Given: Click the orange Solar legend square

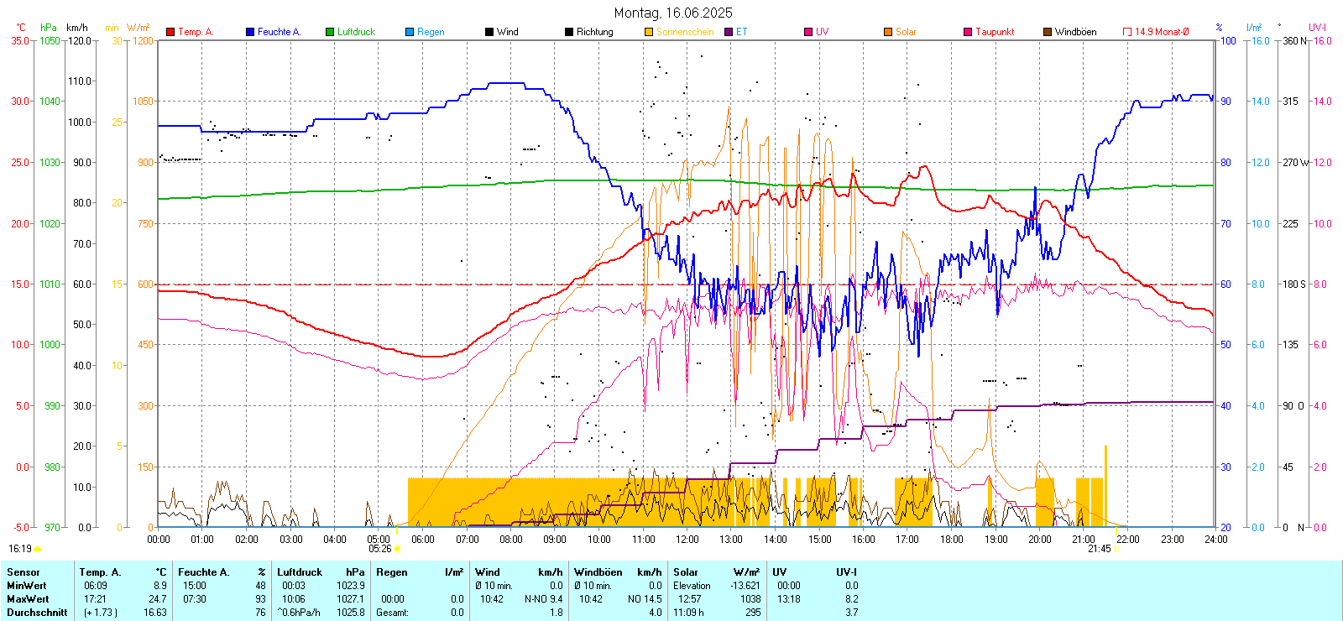Looking at the screenshot, I should pos(888,32).
